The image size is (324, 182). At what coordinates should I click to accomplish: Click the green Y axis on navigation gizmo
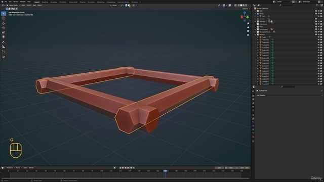click(x=248, y=17)
